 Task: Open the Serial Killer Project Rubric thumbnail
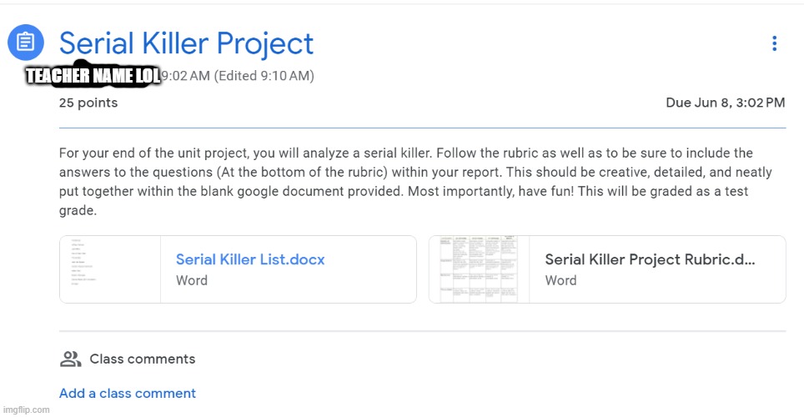click(479, 269)
